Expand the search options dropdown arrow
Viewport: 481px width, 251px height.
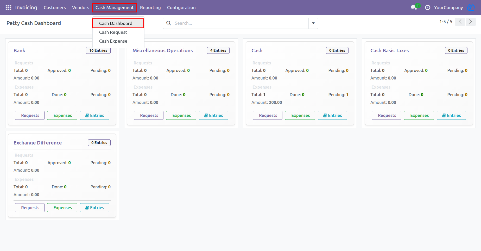313,23
